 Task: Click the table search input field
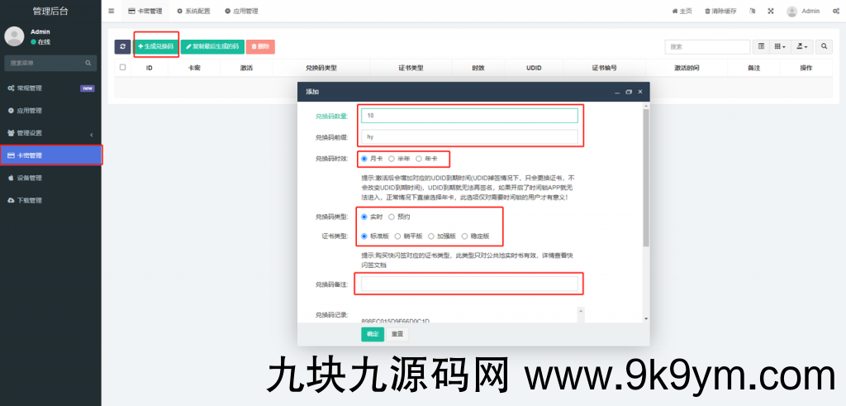point(707,47)
